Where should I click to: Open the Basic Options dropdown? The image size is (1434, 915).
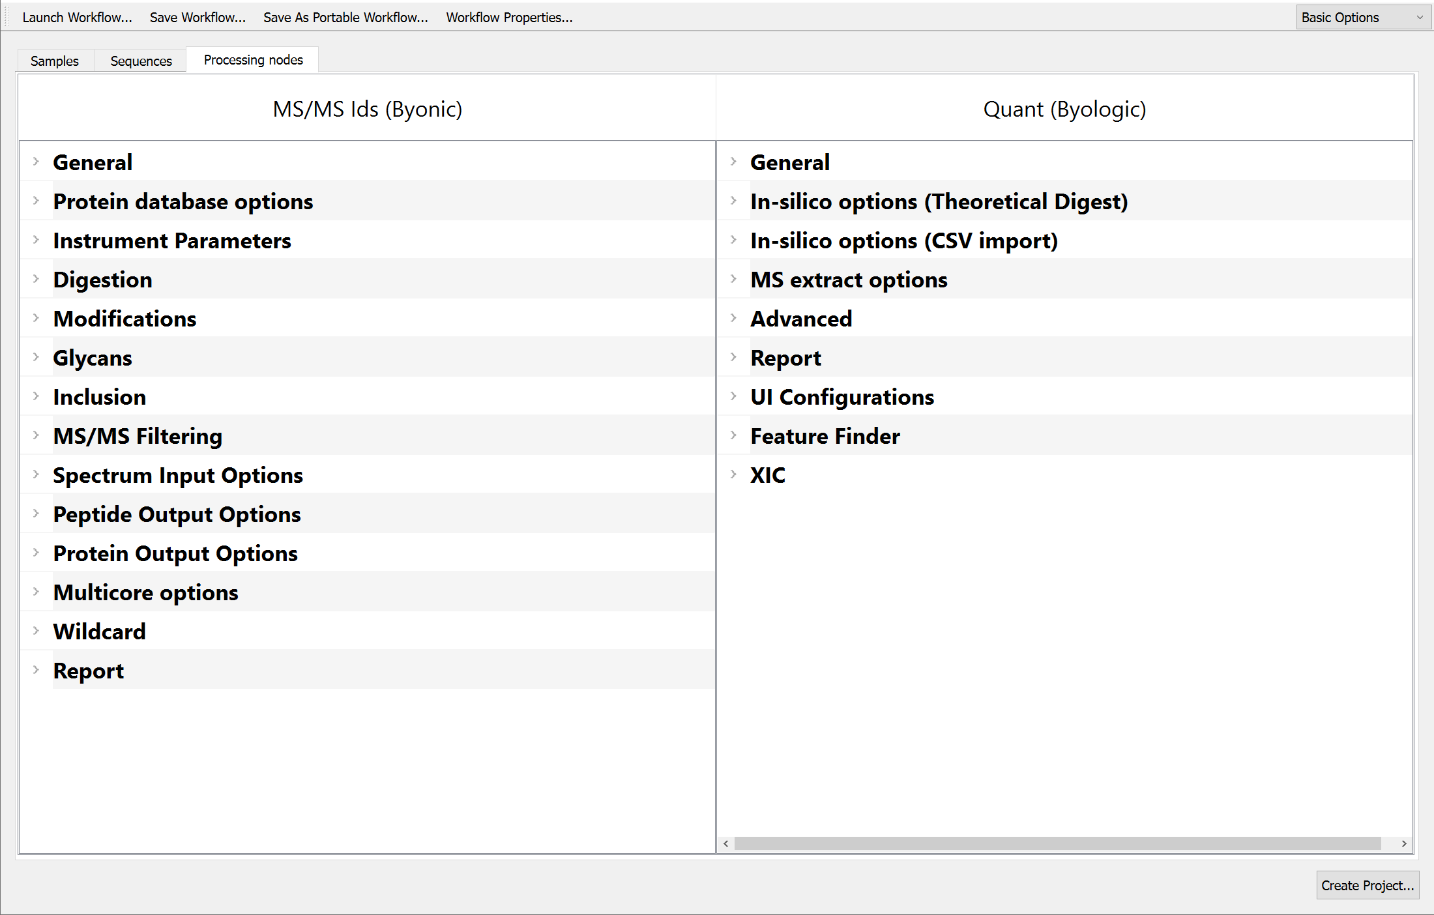coord(1363,18)
